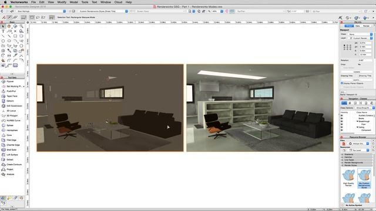Switch to Render tab in Object Info
376x211 pixels.
(366, 26)
